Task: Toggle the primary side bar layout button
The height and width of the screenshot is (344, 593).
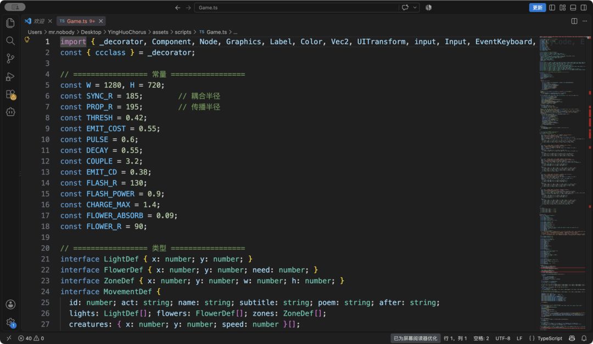Action: click(x=552, y=8)
